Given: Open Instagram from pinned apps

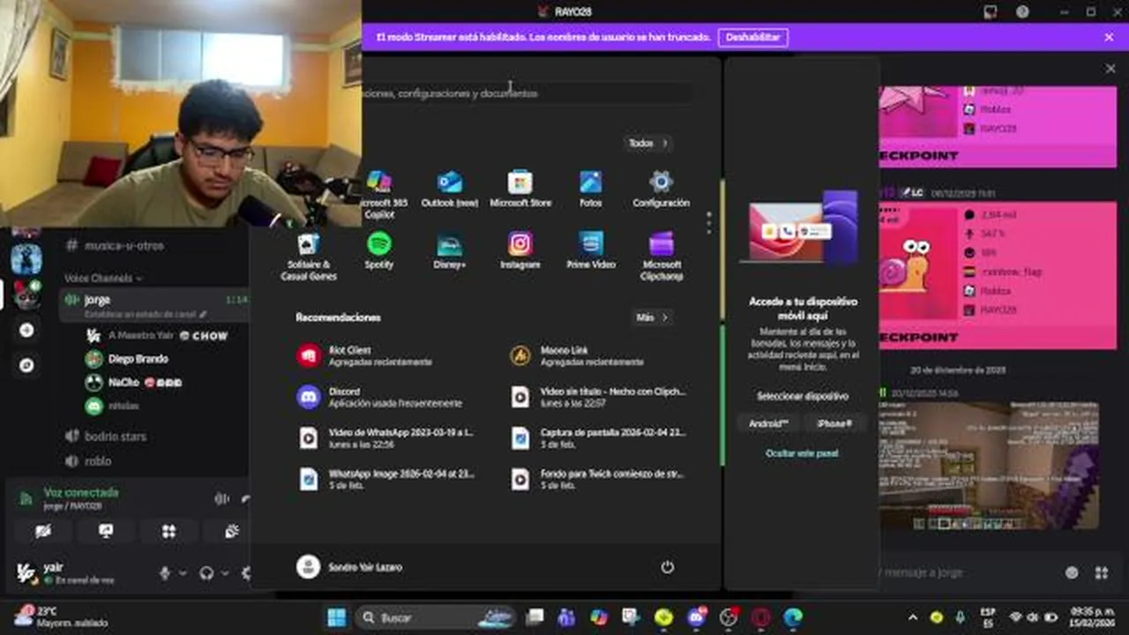Looking at the screenshot, I should pyautogui.click(x=520, y=250).
